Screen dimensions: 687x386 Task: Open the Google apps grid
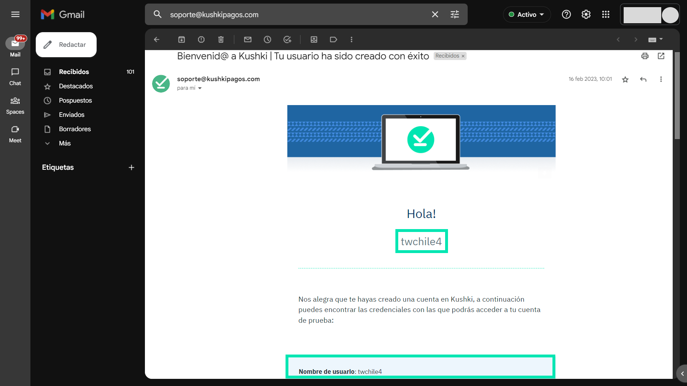605,14
